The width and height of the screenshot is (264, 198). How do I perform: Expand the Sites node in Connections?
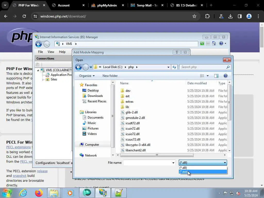(43, 80)
